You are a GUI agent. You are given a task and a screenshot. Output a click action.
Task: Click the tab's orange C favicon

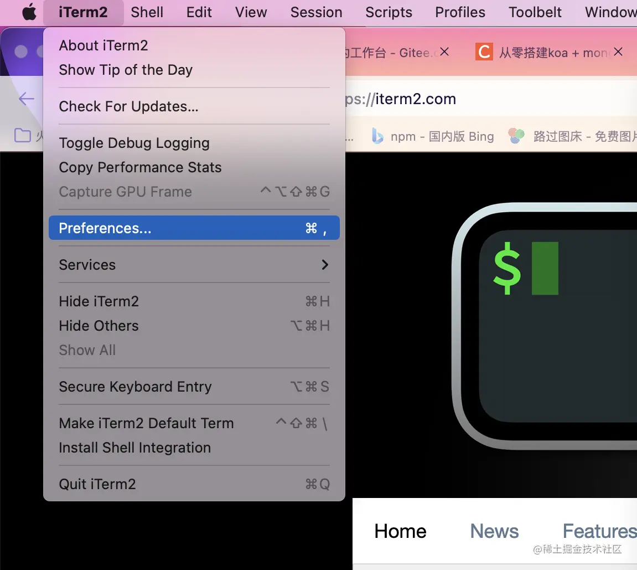484,52
